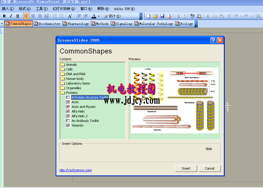
Task: Click the Permission icon
Action: point(169,16)
